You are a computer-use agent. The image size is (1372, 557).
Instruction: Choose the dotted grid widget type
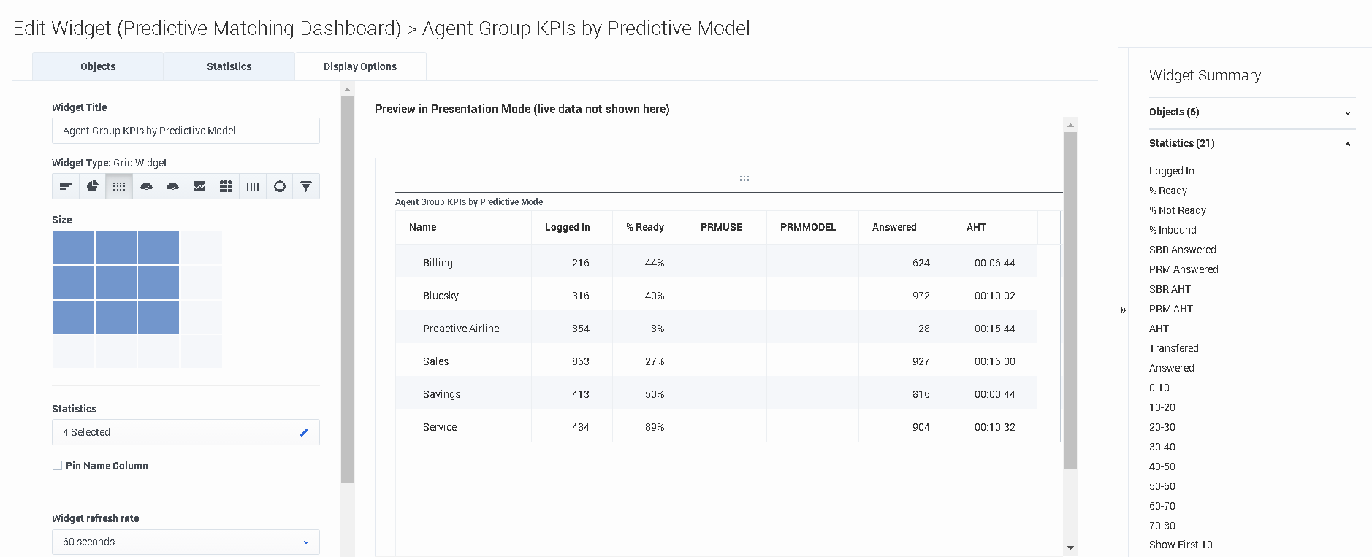point(119,186)
